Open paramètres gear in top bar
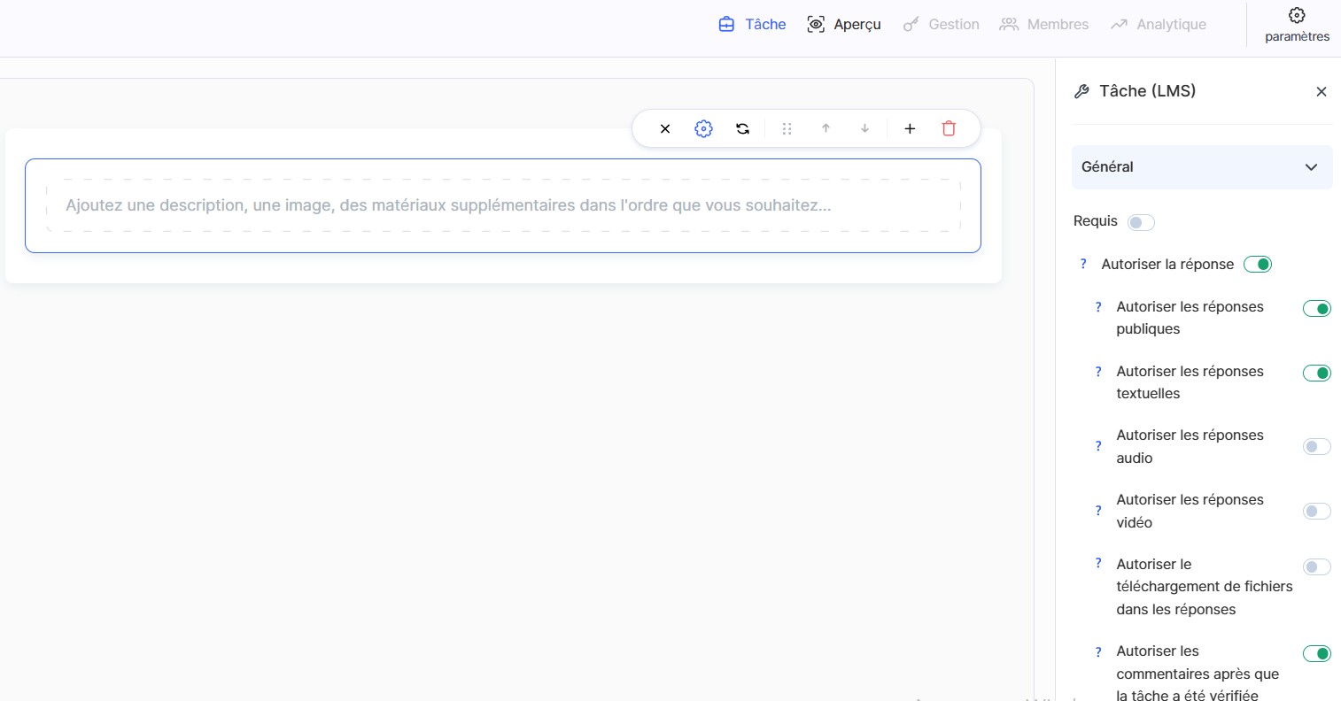This screenshot has width=1341, height=701. [1297, 24]
